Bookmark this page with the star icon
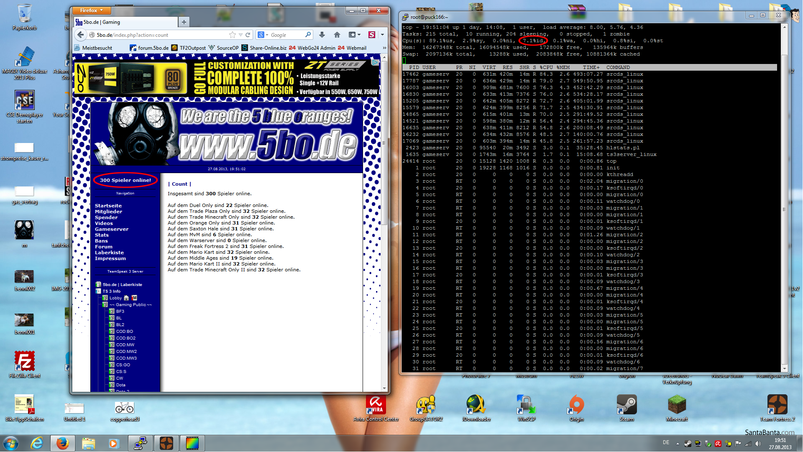The height and width of the screenshot is (452, 803). (x=233, y=35)
